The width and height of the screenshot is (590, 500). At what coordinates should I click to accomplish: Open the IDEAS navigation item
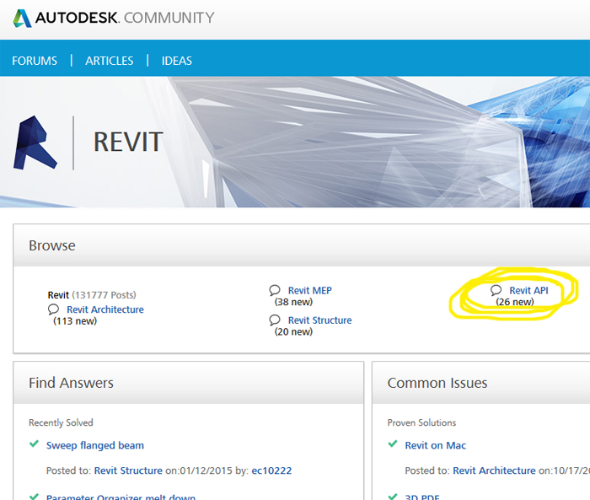(x=177, y=61)
